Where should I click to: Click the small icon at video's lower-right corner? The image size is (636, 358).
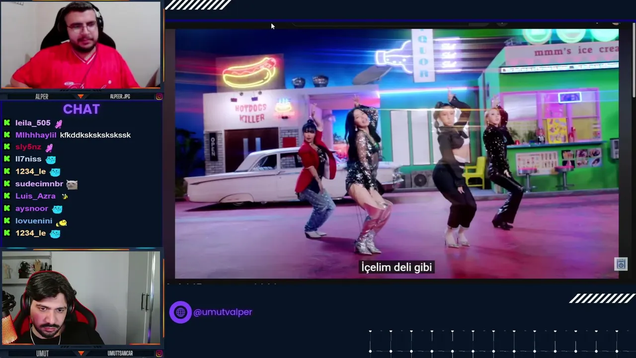[x=621, y=264]
